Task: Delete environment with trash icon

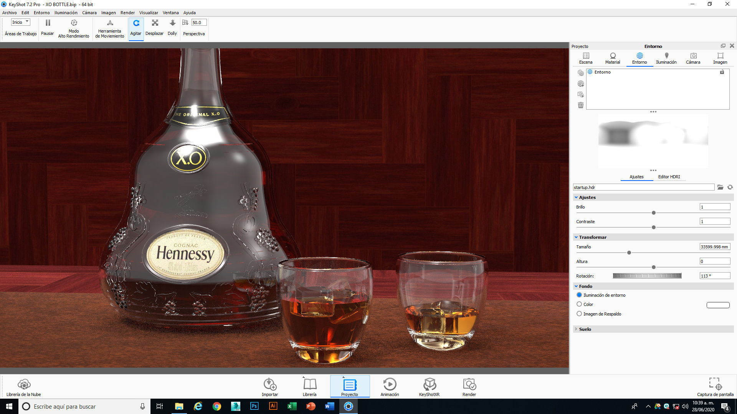Action: [581, 105]
